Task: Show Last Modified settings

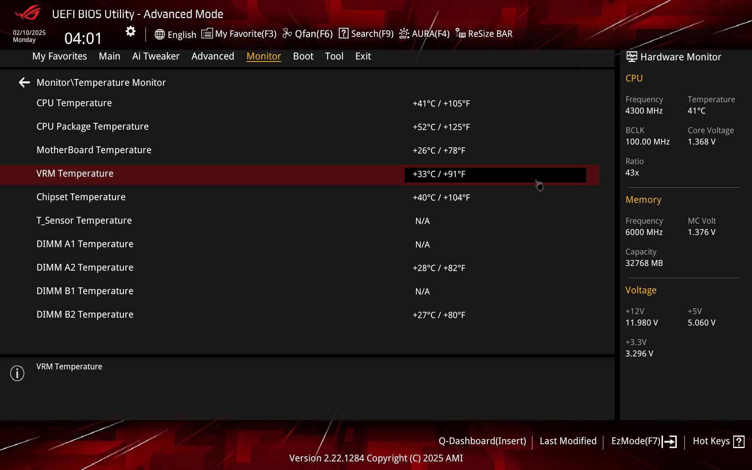Action: (568, 441)
